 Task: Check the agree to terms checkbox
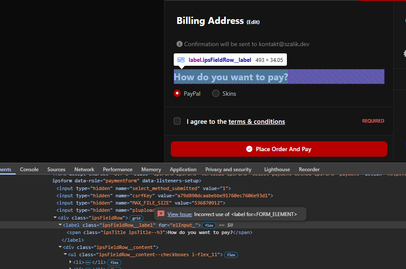(177, 121)
